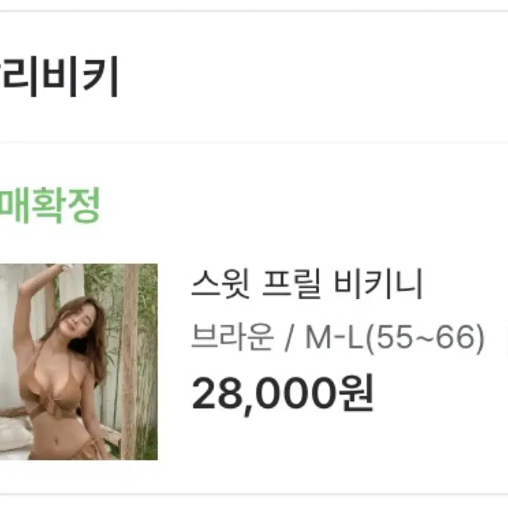Click the cut-off element right of size text

(506, 338)
